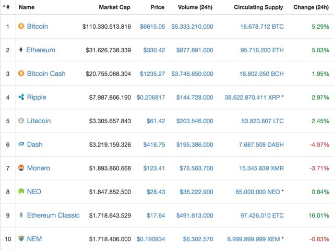334x250 pixels.
Task: Click the Litecoin grey coin icon
Action: tap(21, 121)
